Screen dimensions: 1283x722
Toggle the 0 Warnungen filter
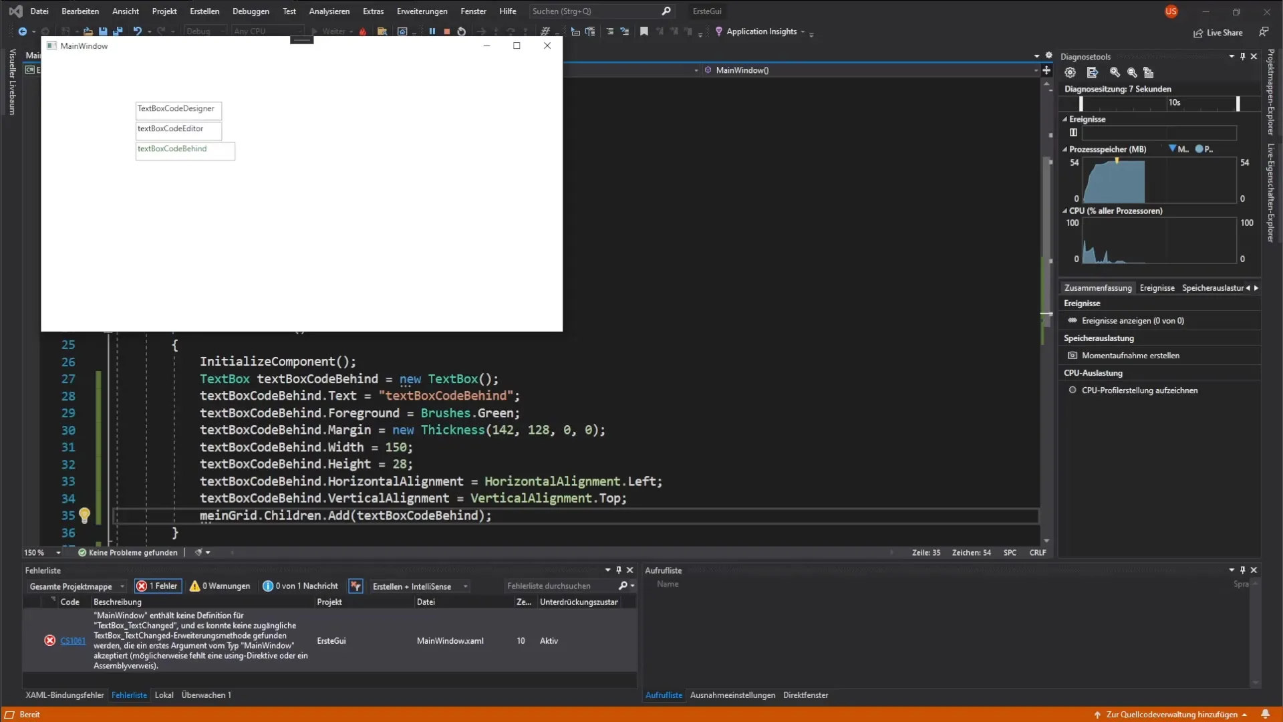point(220,586)
